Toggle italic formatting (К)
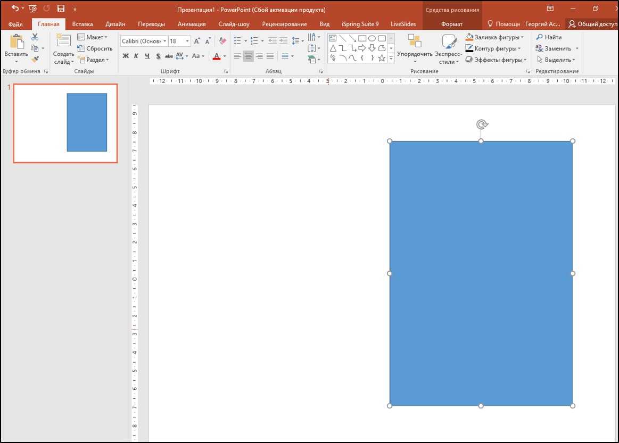 click(x=136, y=56)
